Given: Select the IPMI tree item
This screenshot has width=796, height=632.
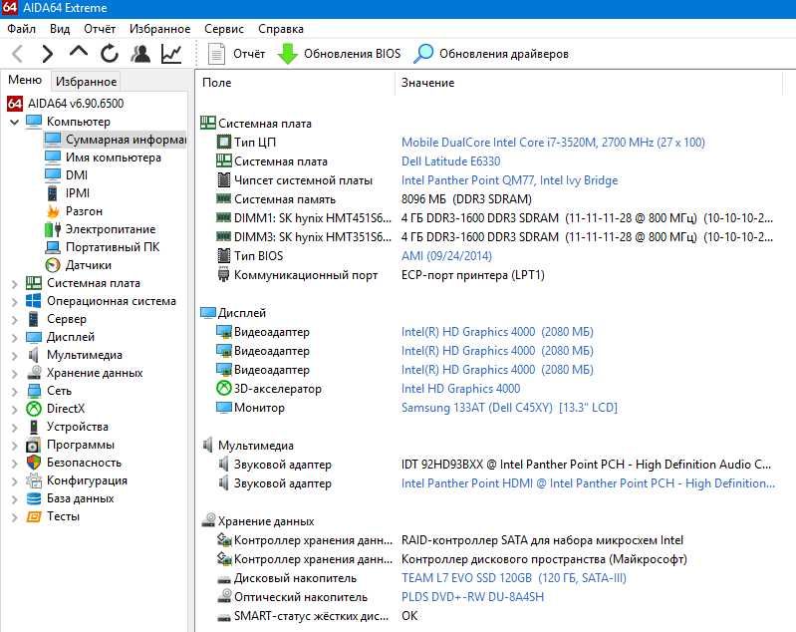Looking at the screenshot, I should [x=67, y=193].
